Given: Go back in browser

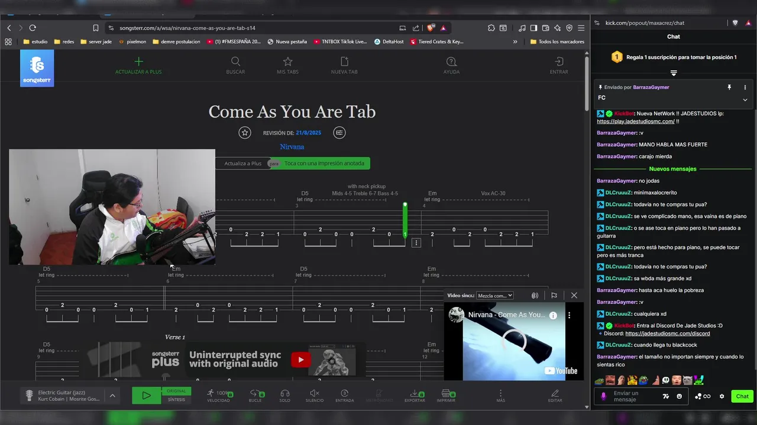Looking at the screenshot, I should (9, 28).
